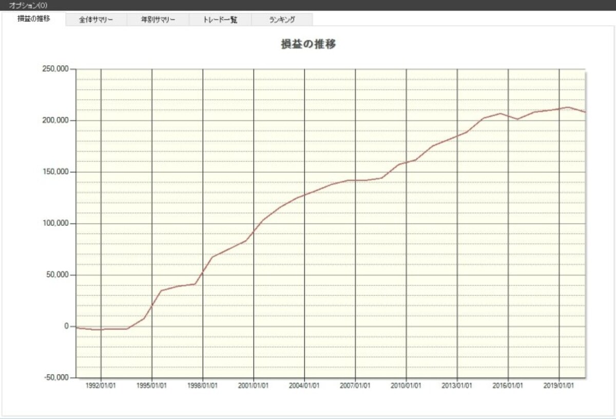Click the 1992/01/01 x-axis date label
Screen dimensions: 616x419
(x=101, y=386)
